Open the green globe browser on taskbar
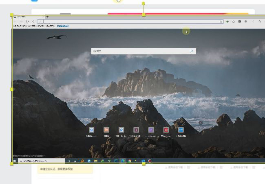The image size is (265, 184). pyautogui.click(x=103, y=161)
